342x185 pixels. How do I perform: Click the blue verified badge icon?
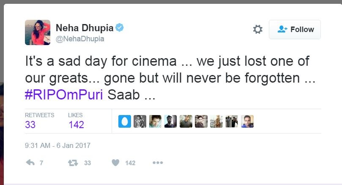pyautogui.click(x=120, y=28)
